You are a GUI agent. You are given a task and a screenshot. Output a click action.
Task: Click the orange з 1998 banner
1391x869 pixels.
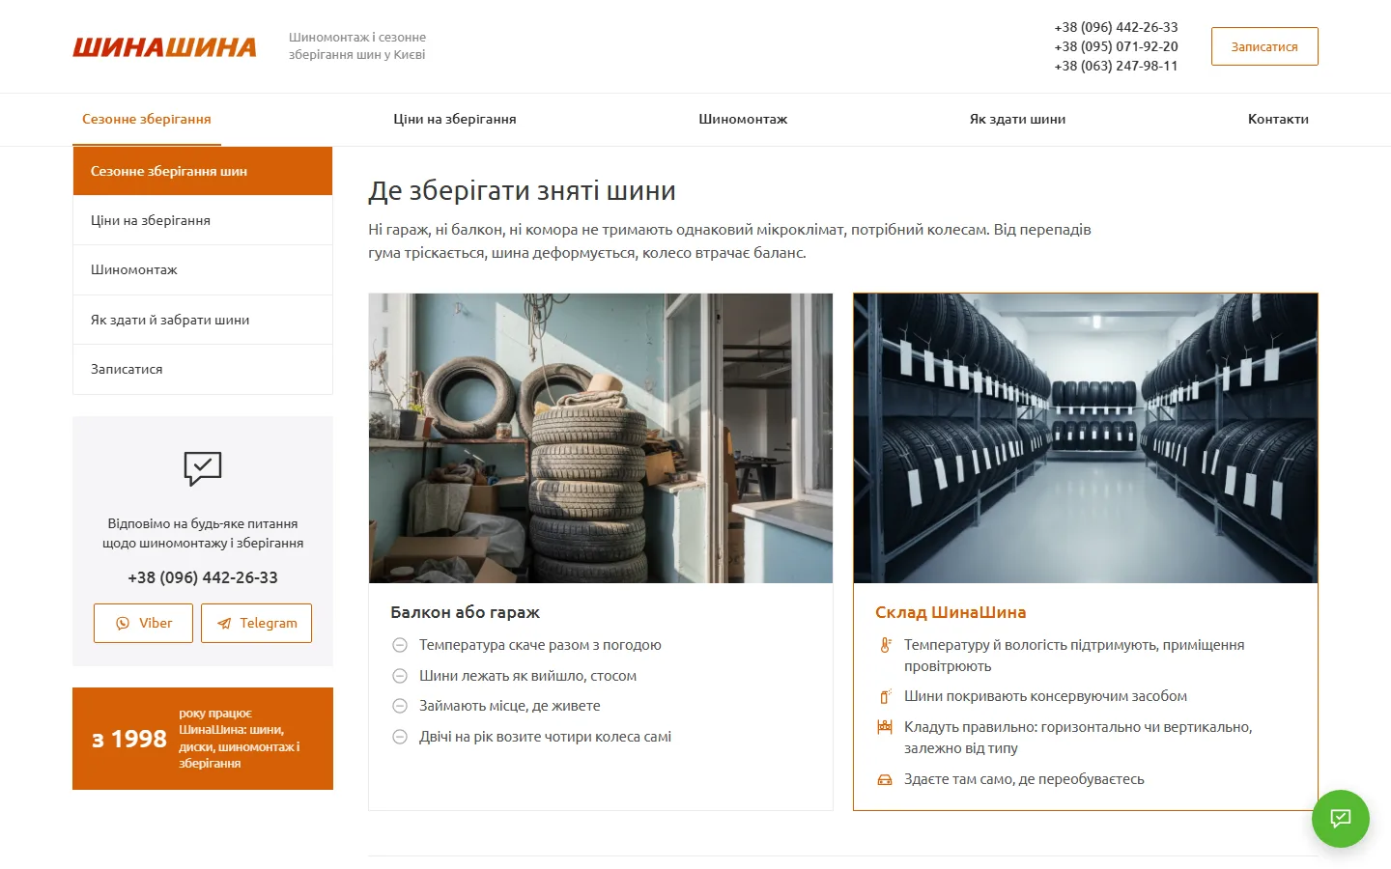tap(203, 739)
